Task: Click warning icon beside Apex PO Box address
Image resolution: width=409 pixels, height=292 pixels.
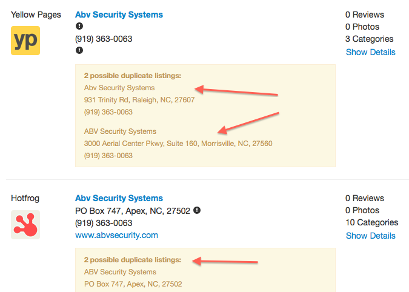Action: pos(197,211)
